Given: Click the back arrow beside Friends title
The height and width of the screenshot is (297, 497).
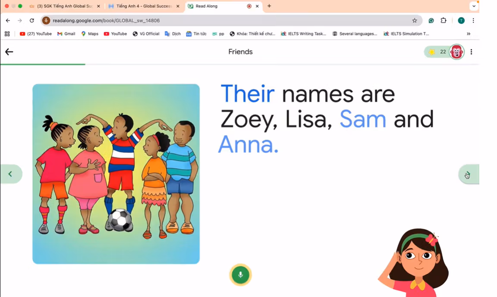Looking at the screenshot, I should (9, 52).
